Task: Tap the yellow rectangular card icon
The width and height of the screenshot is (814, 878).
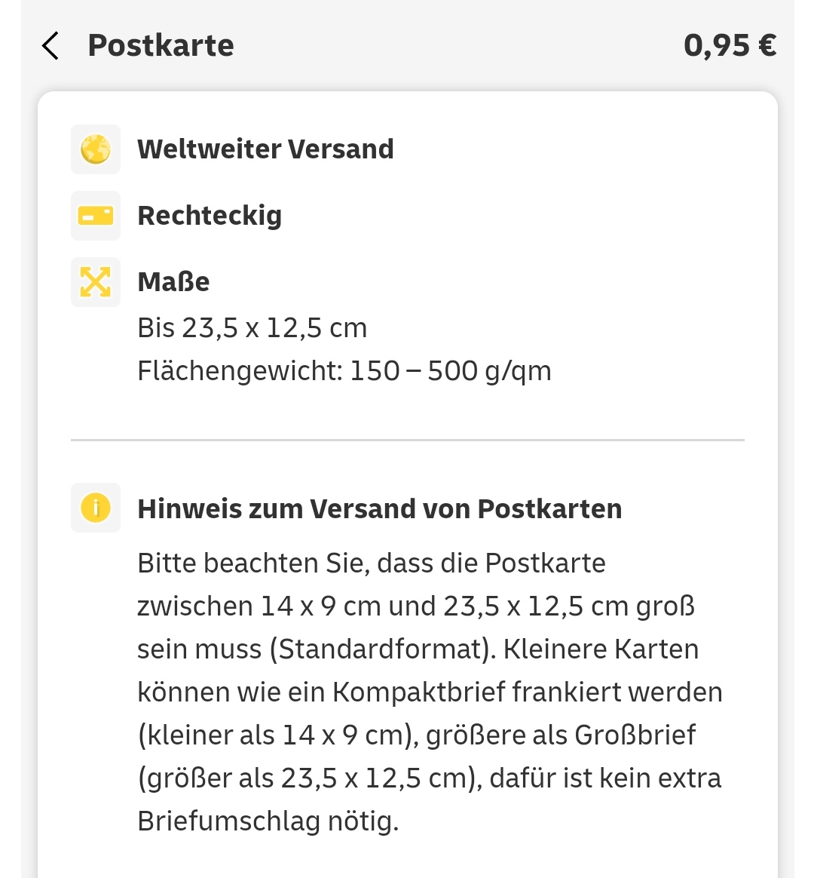Action: coord(96,216)
